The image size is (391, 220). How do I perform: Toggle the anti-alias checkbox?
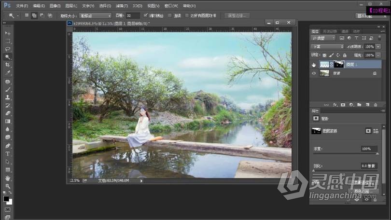click(x=145, y=15)
